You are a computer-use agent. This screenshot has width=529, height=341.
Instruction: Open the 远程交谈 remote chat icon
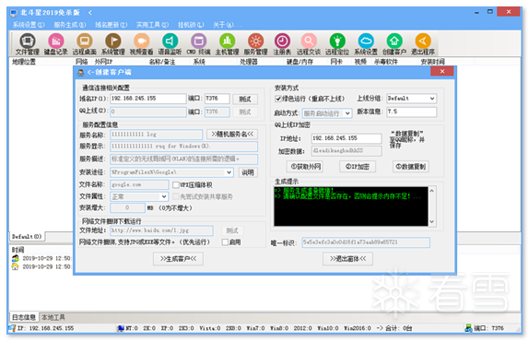pyautogui.click(x=309, y=44)
